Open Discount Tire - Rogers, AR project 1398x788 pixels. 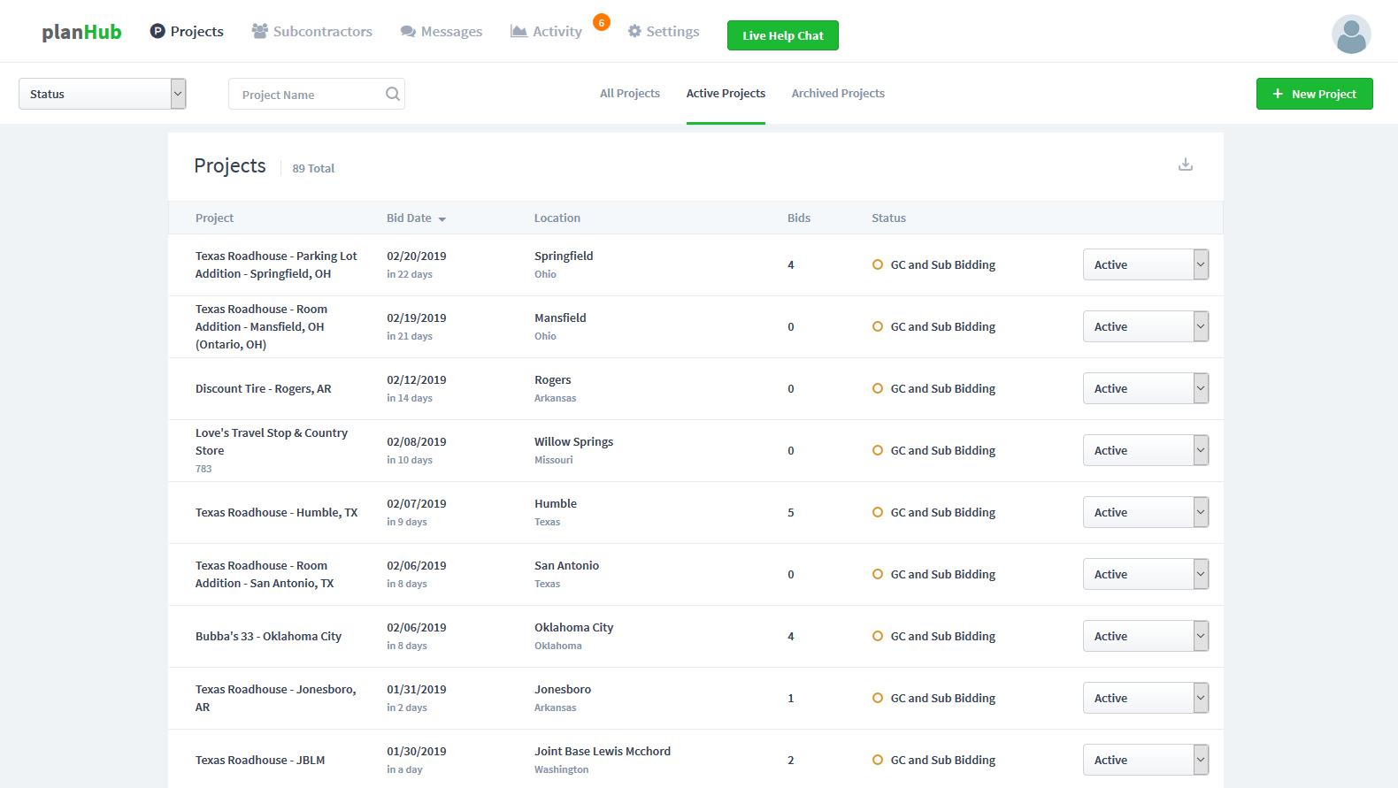point(264,388)
